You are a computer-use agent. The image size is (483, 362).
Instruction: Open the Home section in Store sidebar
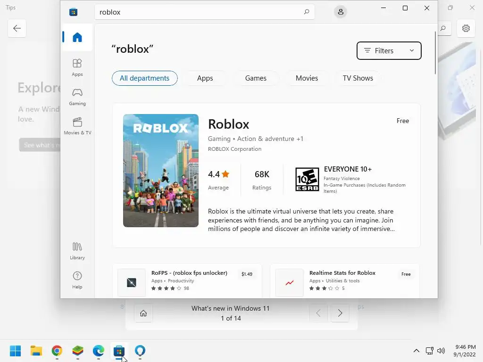pyautogui.click(x=77, y=37)
